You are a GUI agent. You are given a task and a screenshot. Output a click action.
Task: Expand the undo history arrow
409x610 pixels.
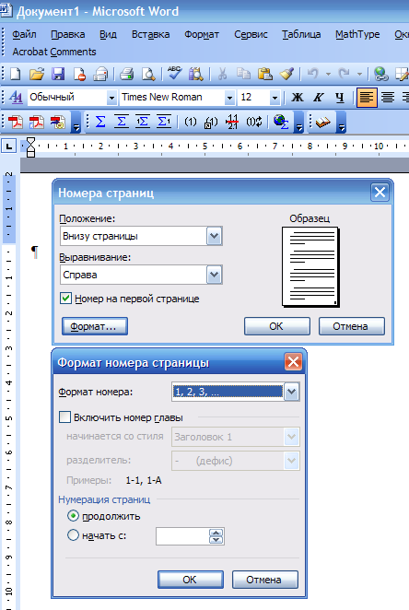pos(328,74)
